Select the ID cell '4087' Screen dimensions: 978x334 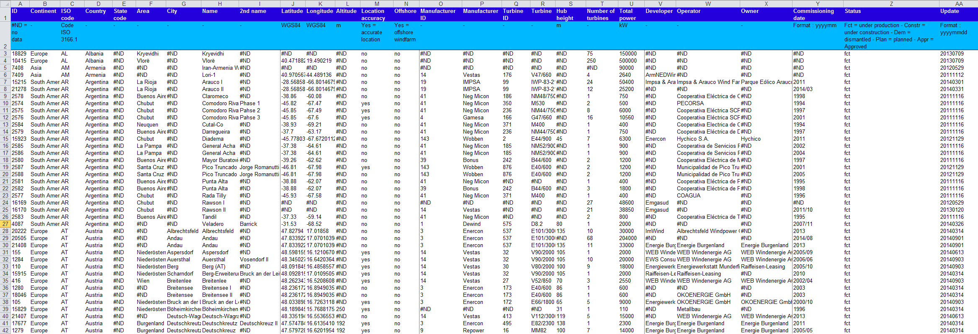coord(20,224)
